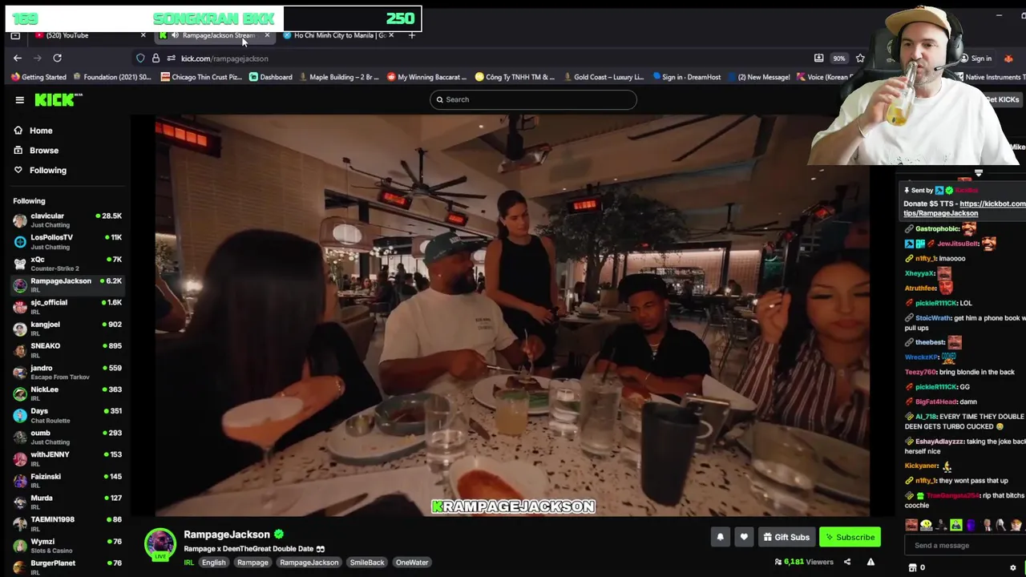Open the Chicago Thin Crust Piz bookmark

click(200, 77)
